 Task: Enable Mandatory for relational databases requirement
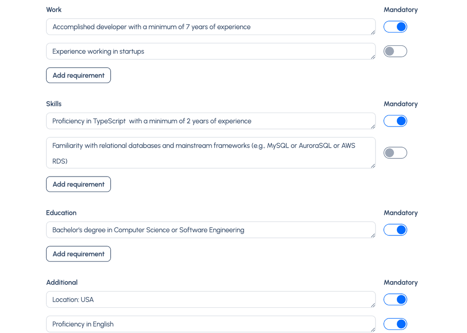[x=395, y=153]
